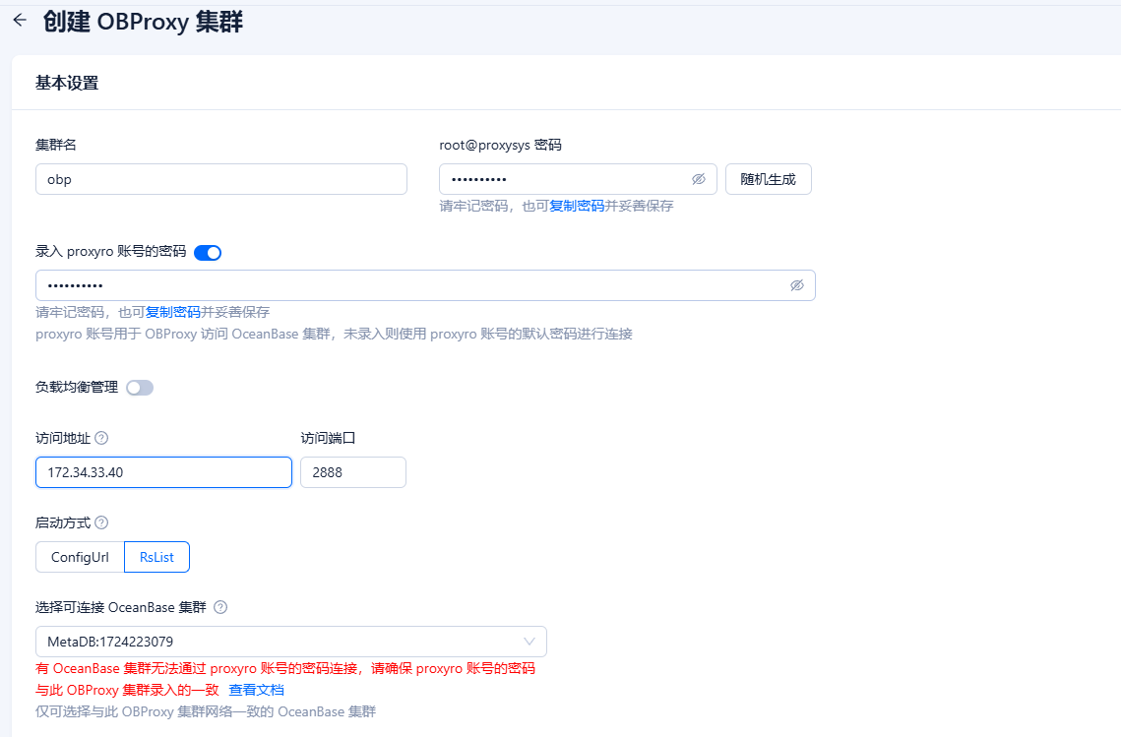Open help icon beside 选择可连接 OceanBase 集群
The image size is (1121, 737).
pos(220,607)
